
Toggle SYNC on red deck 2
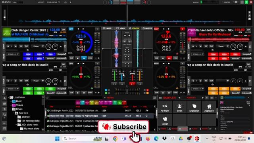175,58
